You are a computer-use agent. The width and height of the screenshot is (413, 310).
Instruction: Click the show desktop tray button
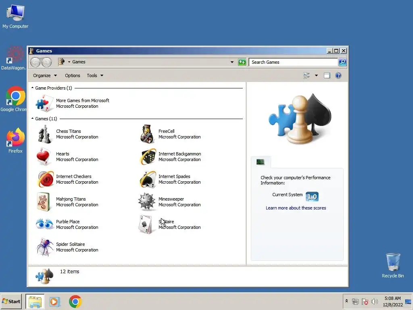click(408, 301)
